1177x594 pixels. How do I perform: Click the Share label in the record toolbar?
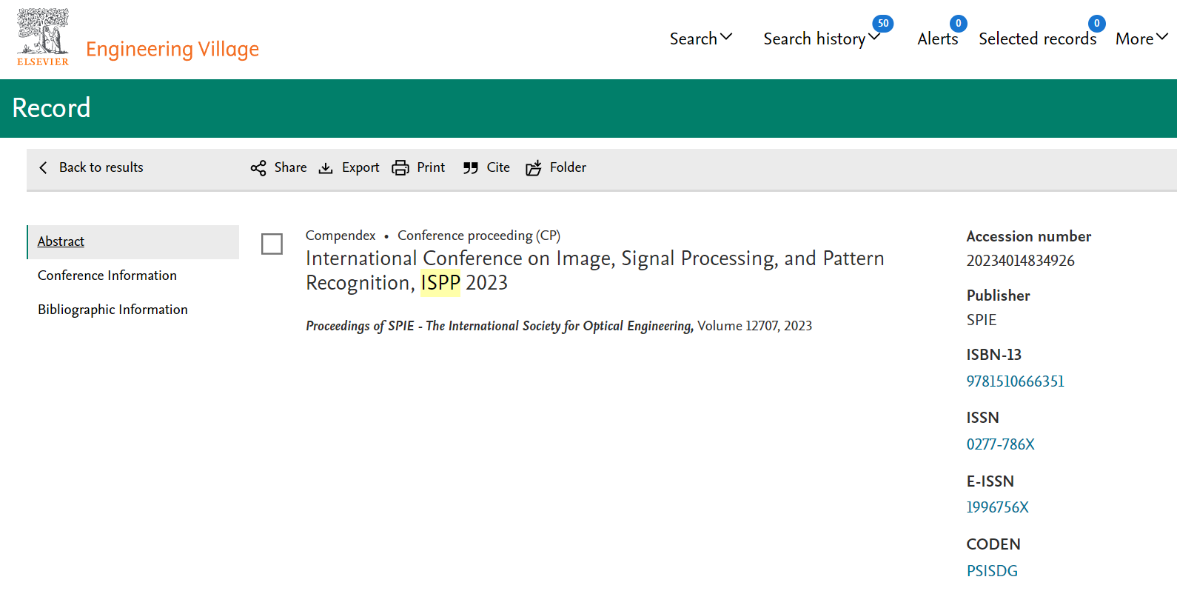coord(290,167)
